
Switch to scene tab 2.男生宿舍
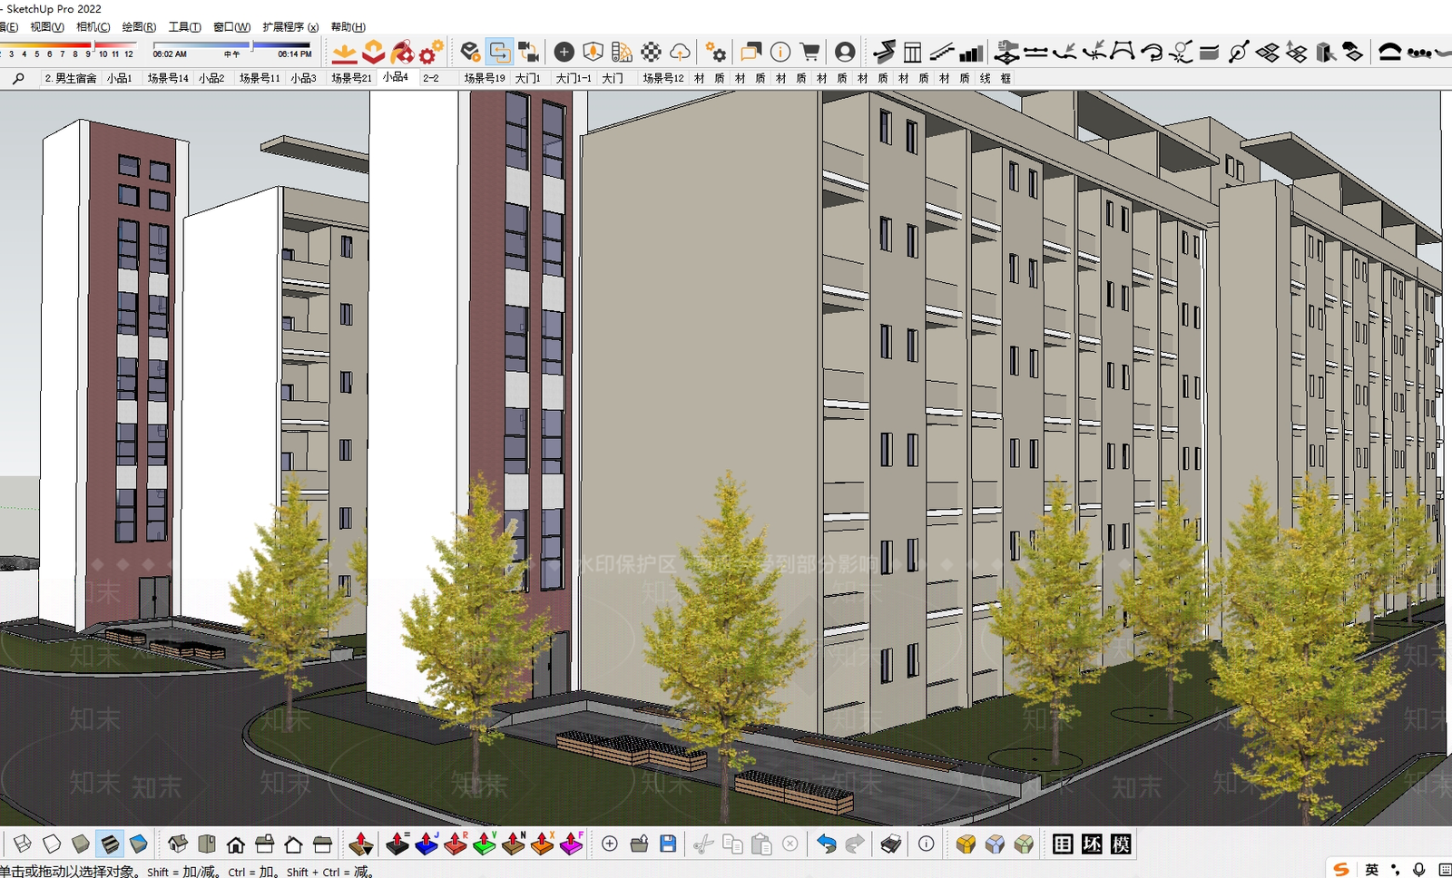click(x=71, y=79)
